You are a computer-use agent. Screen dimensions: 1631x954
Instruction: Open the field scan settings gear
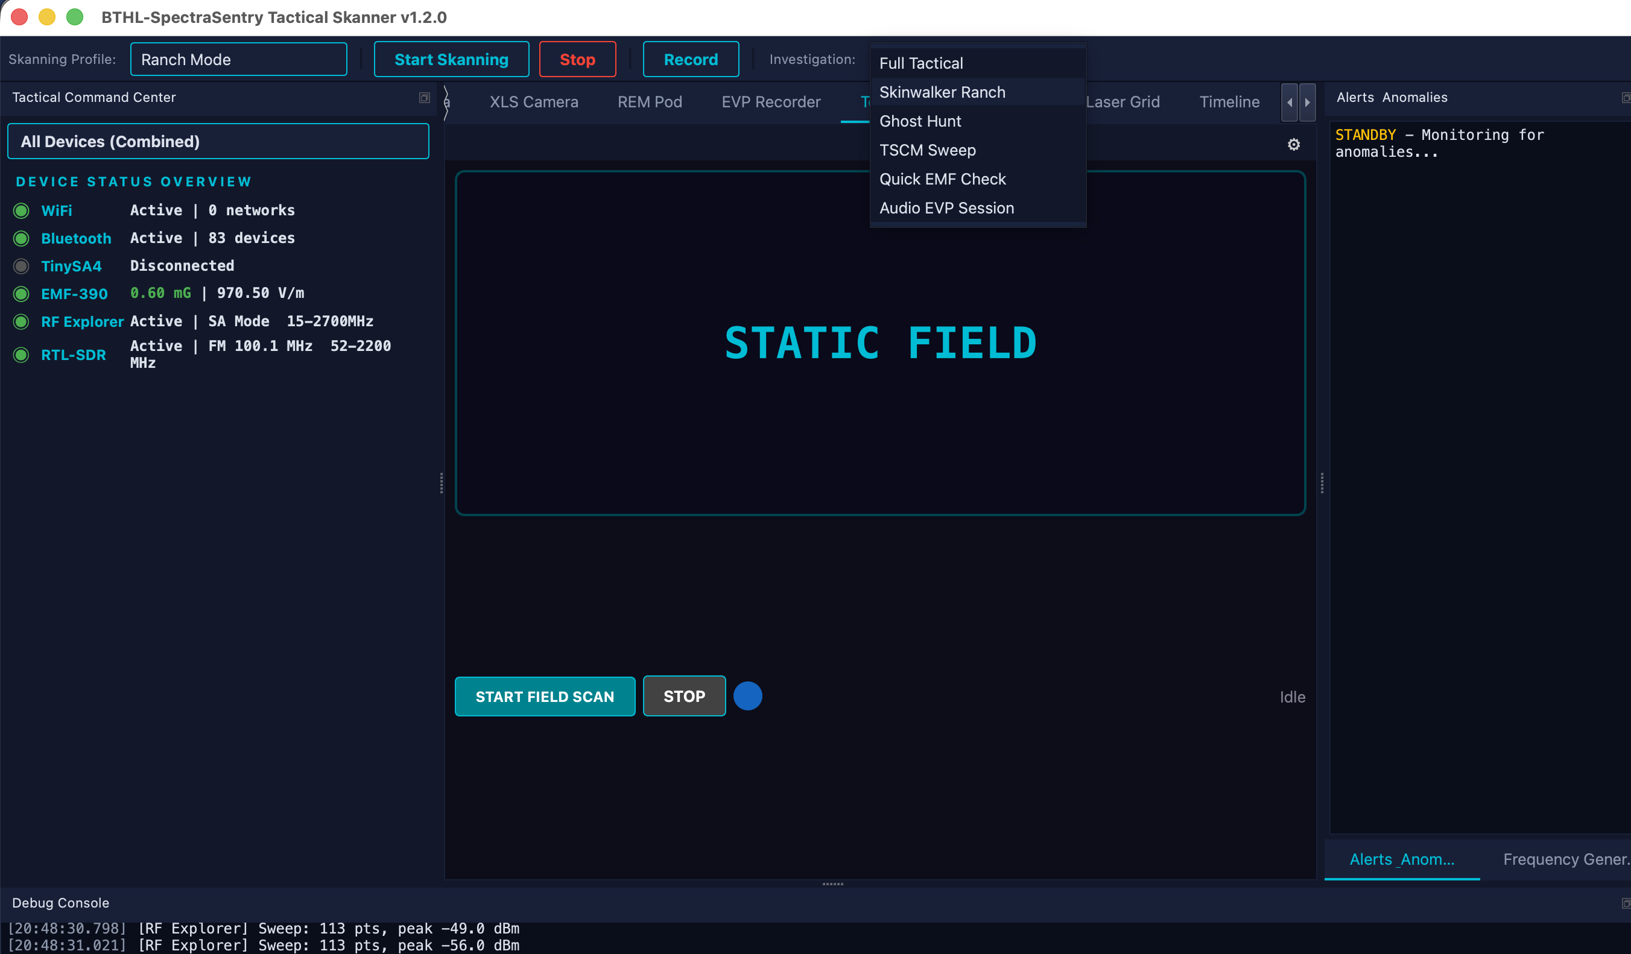[x=1293, y=144]
